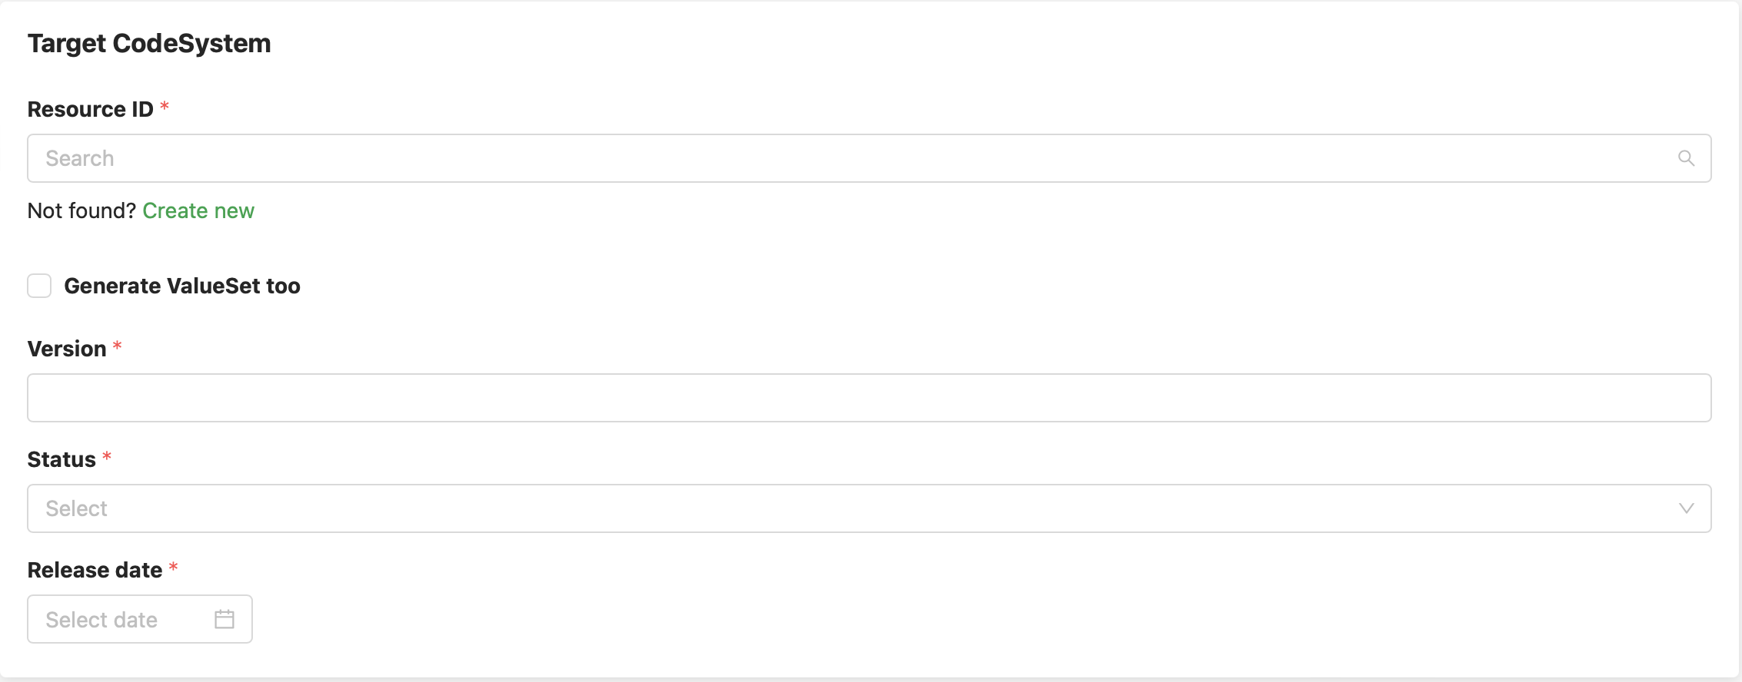Enable the Generate ValueSet too checkbox
The width and height of the screenshot is (1742, 682).
pos(39,286)
